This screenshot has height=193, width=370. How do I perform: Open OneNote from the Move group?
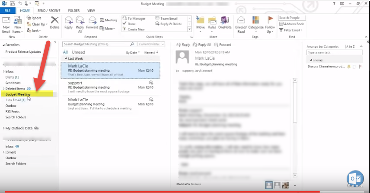(x=225, y=22)
